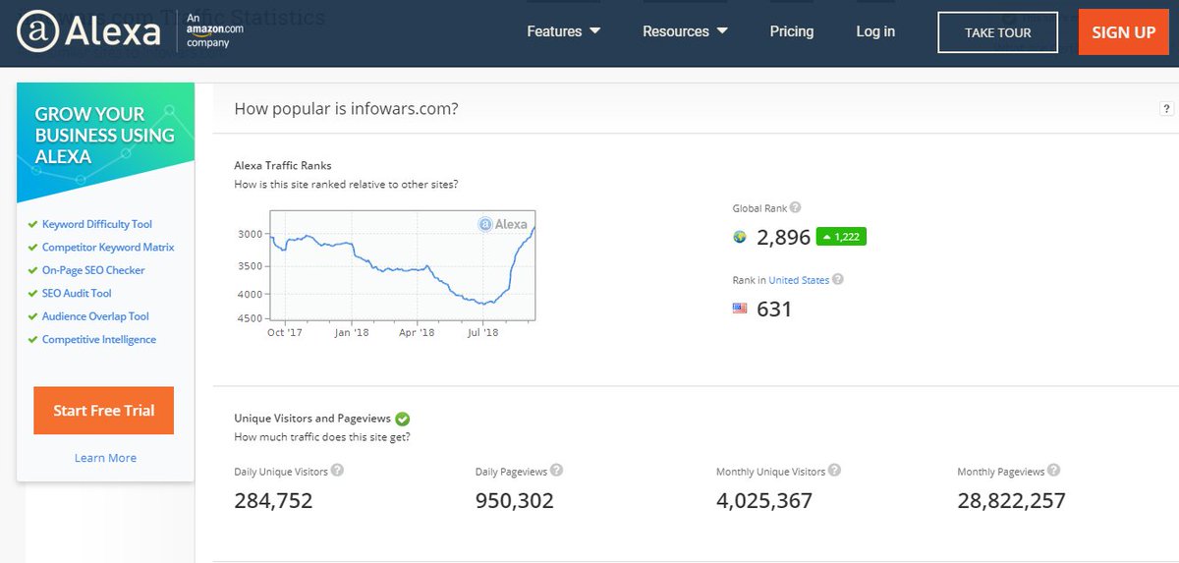Click the help icon next to Daily Pageviews
The height and width of the screenshot is (563, 1179).
(x=556, y=471)
